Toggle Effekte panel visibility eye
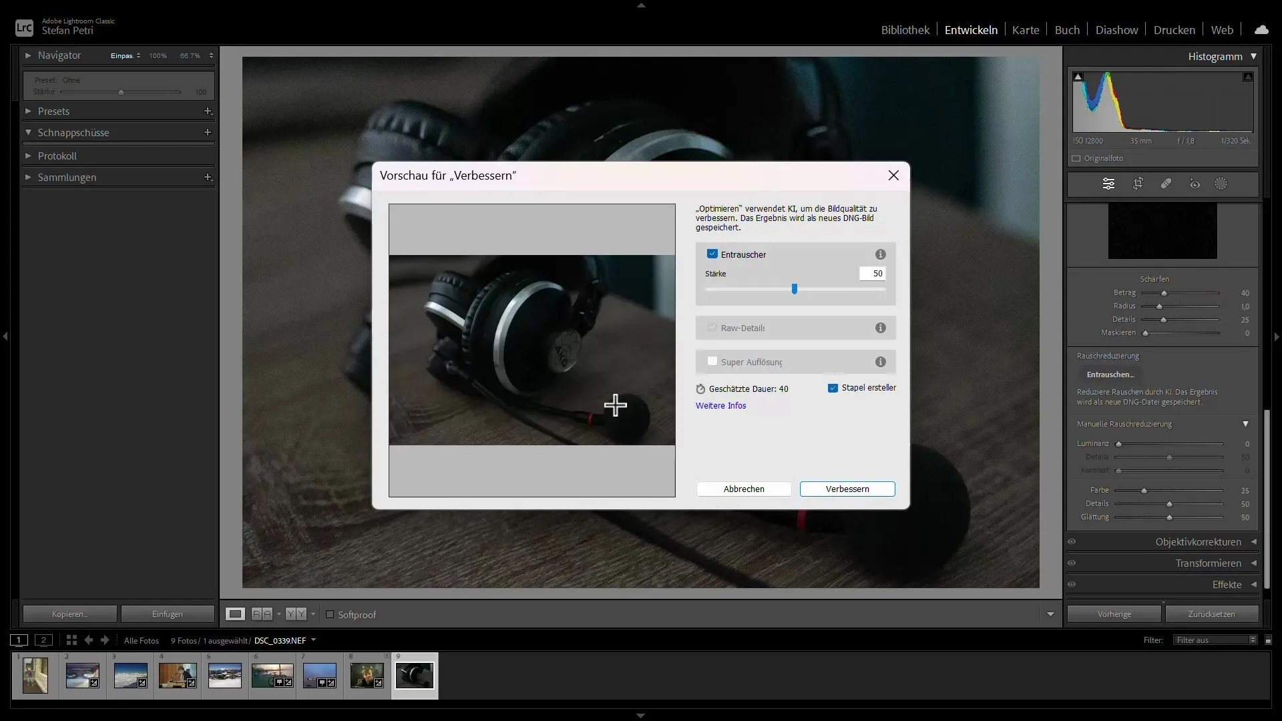This screenshot has width=1282, height=721. tap(1072, 585)
